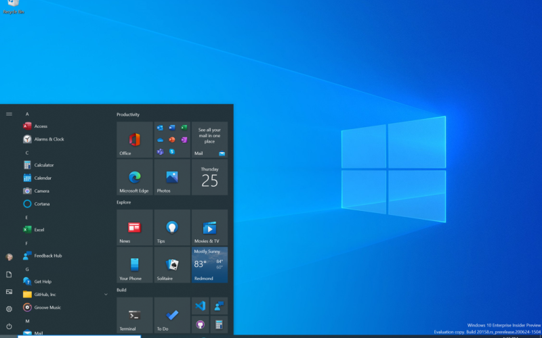Expand the Start menu hamburger button
The height and width of the screenshot is (338, 542).
pos(9,114)
